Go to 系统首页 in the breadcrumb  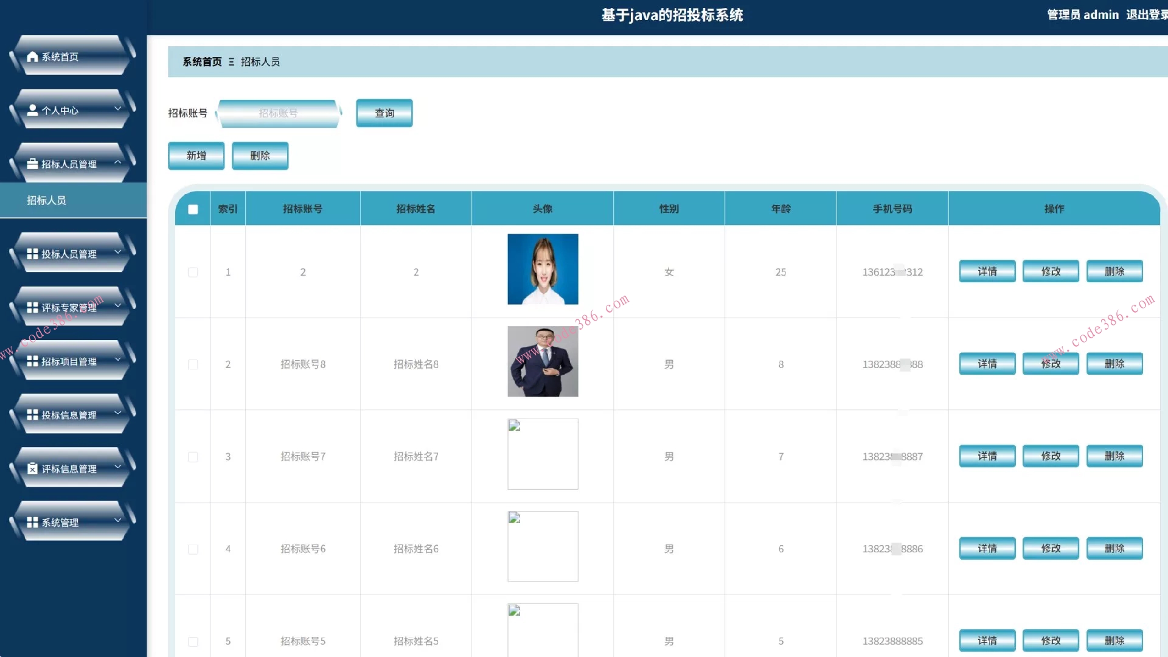[x=202, y=62]
